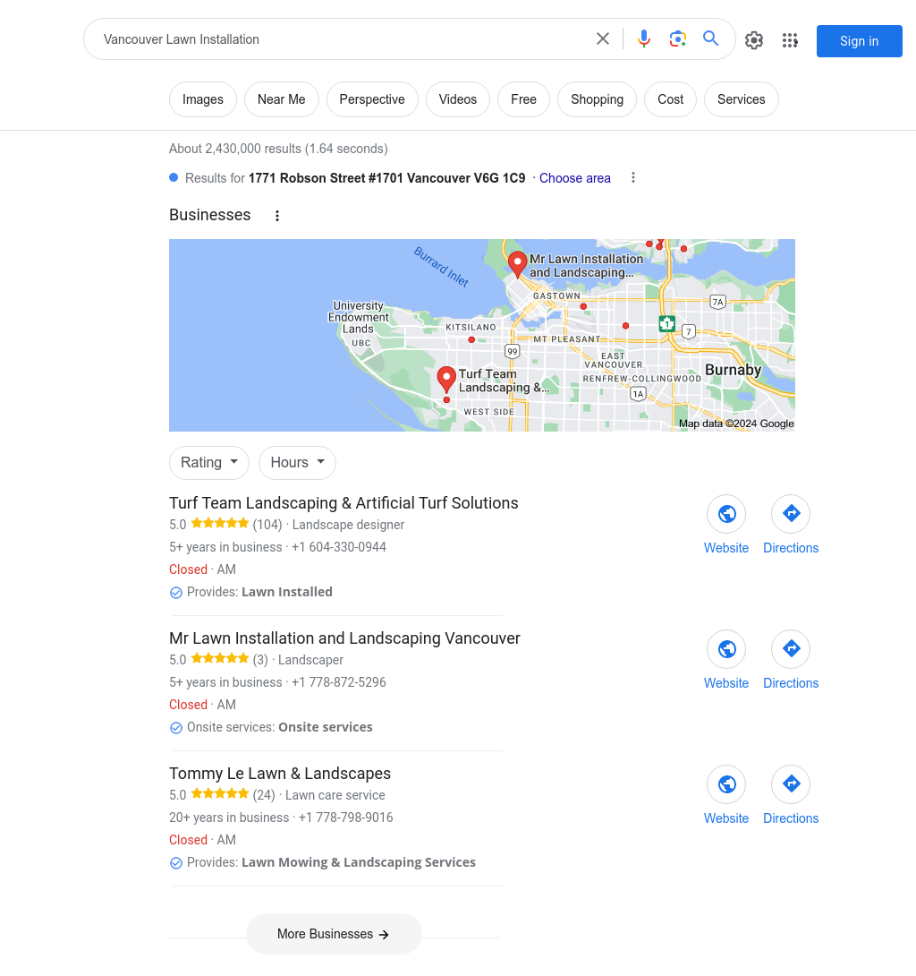The height and width of the screenshot is (976, 916).
Task: Get directions to Tommy Le Lawn
Action: pos(791,784)
